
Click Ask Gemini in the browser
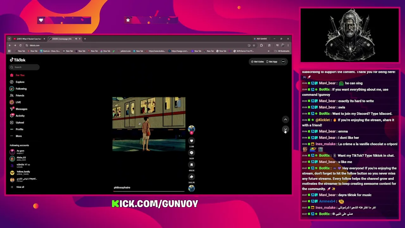tap(260, 39)
